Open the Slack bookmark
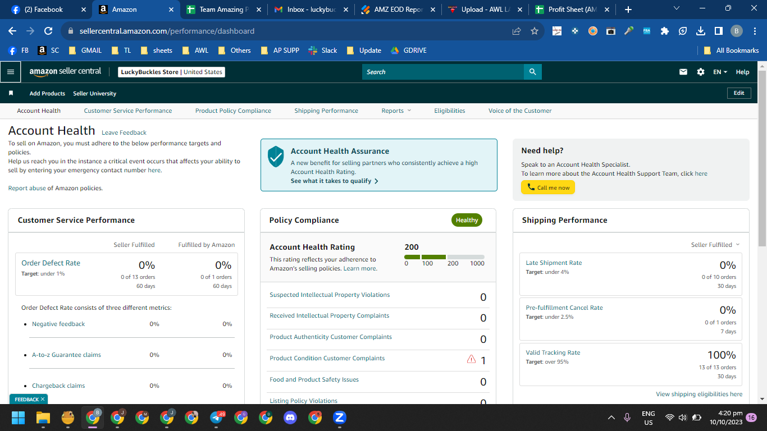This screenshot has height=431, width=767. (x=323, y=50)
